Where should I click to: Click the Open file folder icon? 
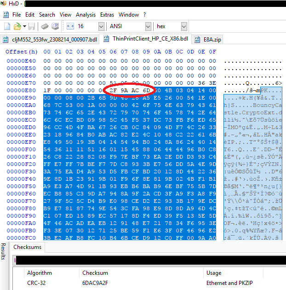click(x=16, y=27)
